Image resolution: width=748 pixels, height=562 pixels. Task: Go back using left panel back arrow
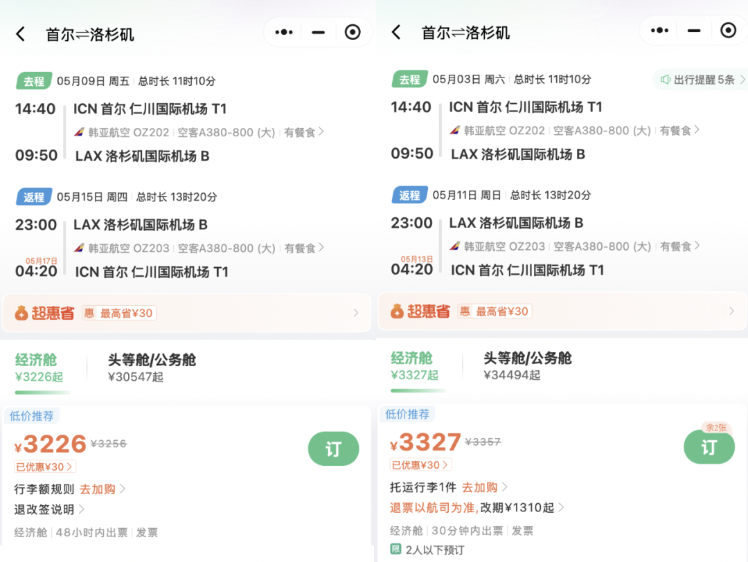click(20, 35)
